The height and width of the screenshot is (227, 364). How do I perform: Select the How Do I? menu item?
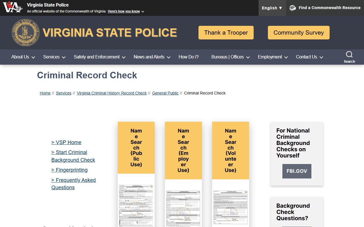[x=189, y=57]
